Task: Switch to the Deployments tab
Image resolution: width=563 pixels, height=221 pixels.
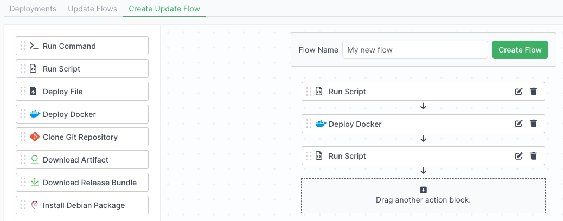Action: click(33, 9)
